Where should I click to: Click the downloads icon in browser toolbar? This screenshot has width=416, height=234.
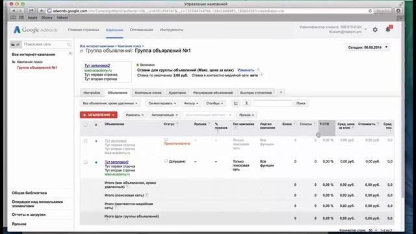point(398,11)
